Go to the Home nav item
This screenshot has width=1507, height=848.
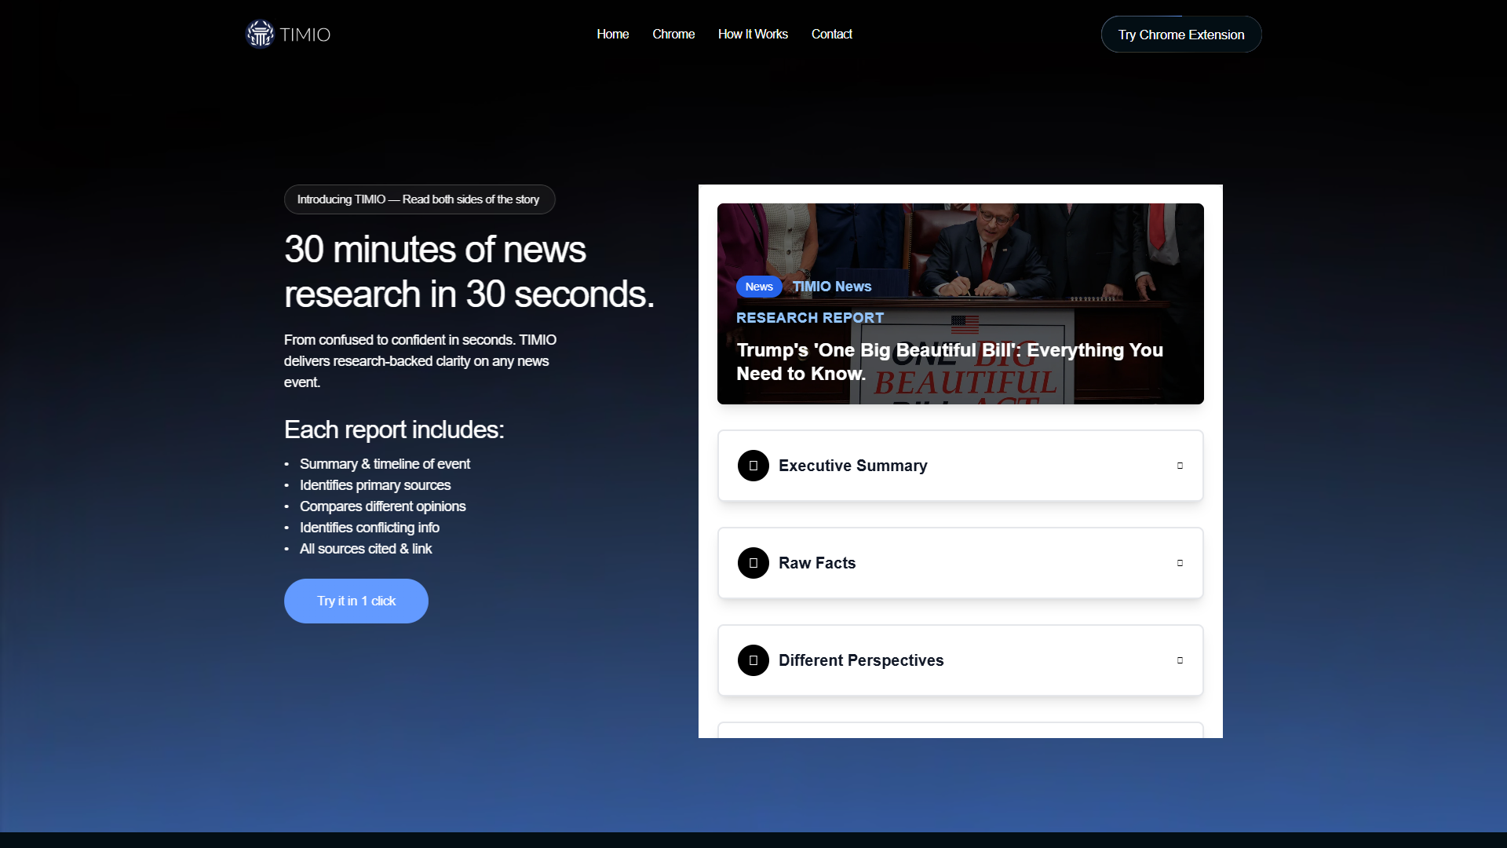point(613,34)
